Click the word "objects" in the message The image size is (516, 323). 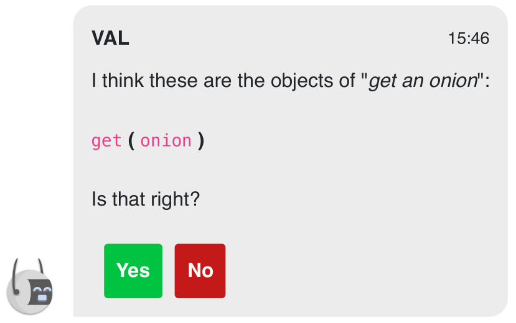click(x=302, y=81)
